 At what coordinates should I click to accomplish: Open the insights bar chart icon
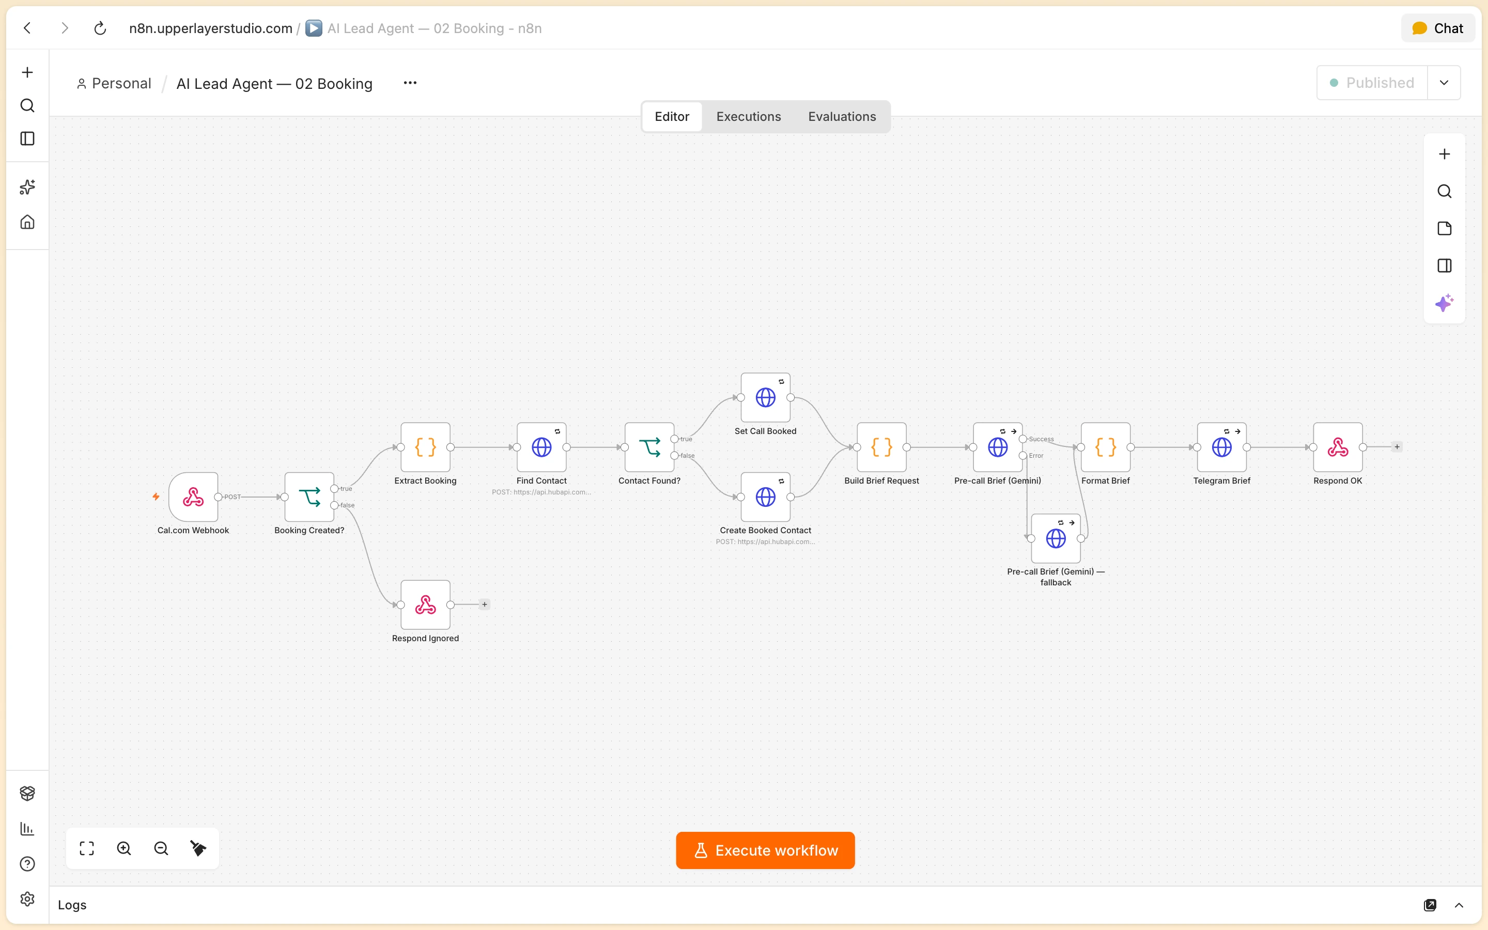point(27,829)
